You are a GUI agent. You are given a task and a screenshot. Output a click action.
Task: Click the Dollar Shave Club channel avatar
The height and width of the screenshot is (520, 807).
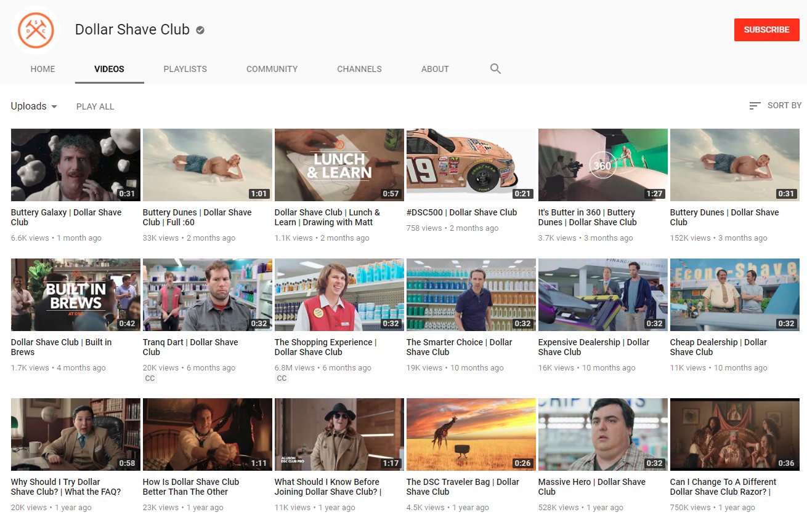(35, 30)
